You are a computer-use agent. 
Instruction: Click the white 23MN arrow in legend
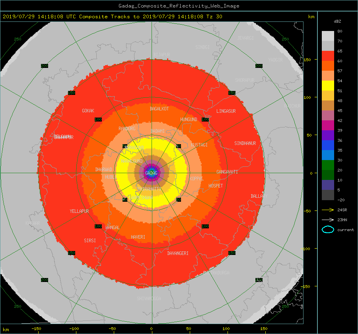pyautogui.click(x=328, y=220)
